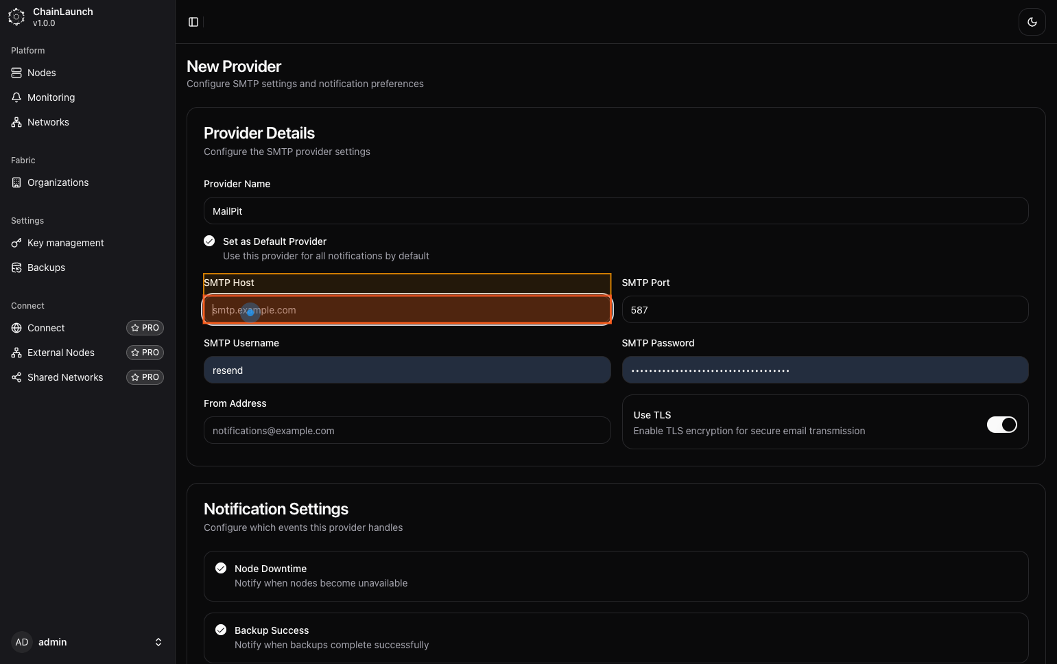Screen dimensions: 1057x664
Task: Focus the SMTP Port field
Action: (824, 309)
